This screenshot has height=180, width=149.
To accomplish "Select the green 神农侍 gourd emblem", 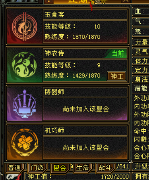I will (x=24, y=65).
